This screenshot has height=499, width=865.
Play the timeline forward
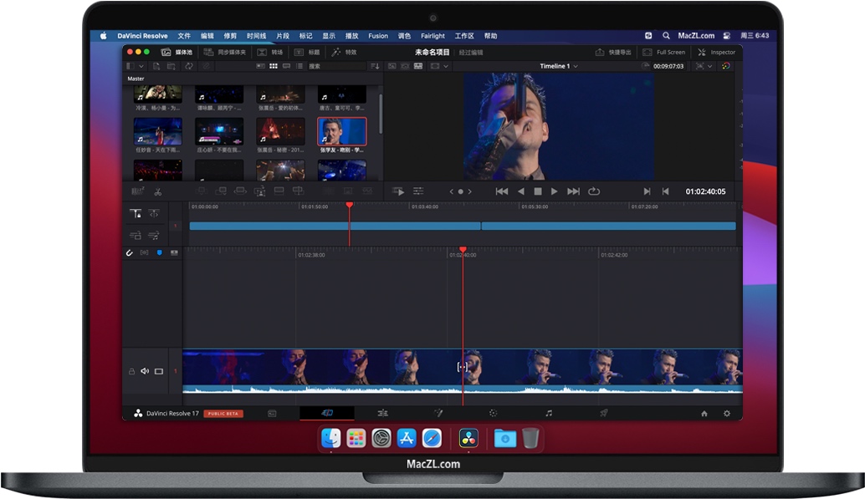[x=555, y=191]
